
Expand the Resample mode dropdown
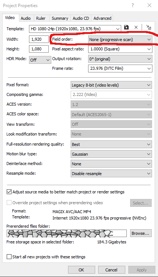coord(111,174)
